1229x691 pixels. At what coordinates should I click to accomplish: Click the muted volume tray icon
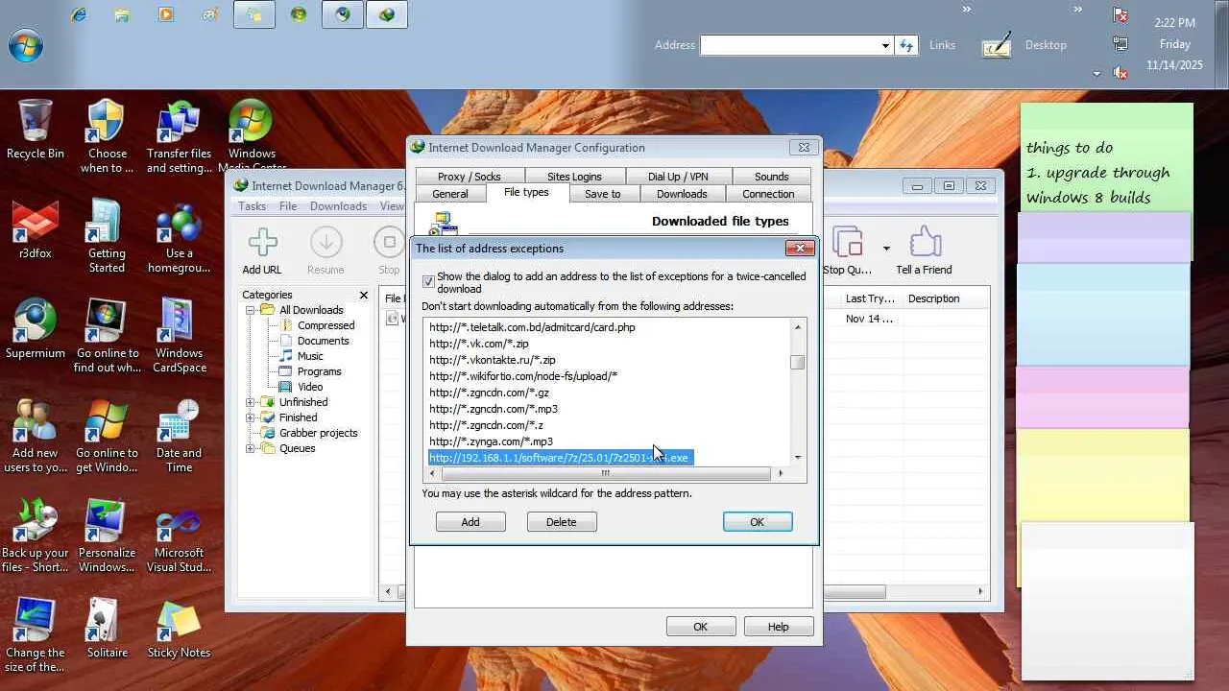(1121, 72)
